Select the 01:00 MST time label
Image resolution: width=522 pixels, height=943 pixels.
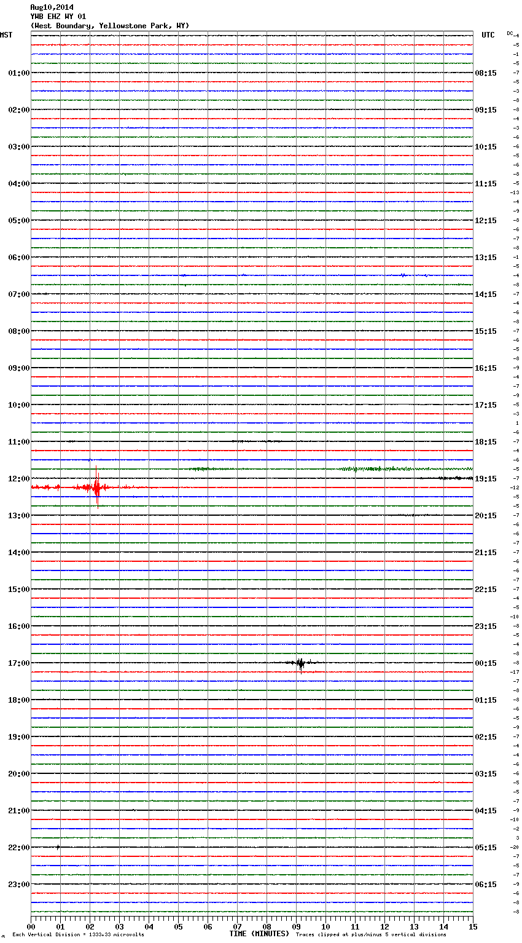(18, 73)
